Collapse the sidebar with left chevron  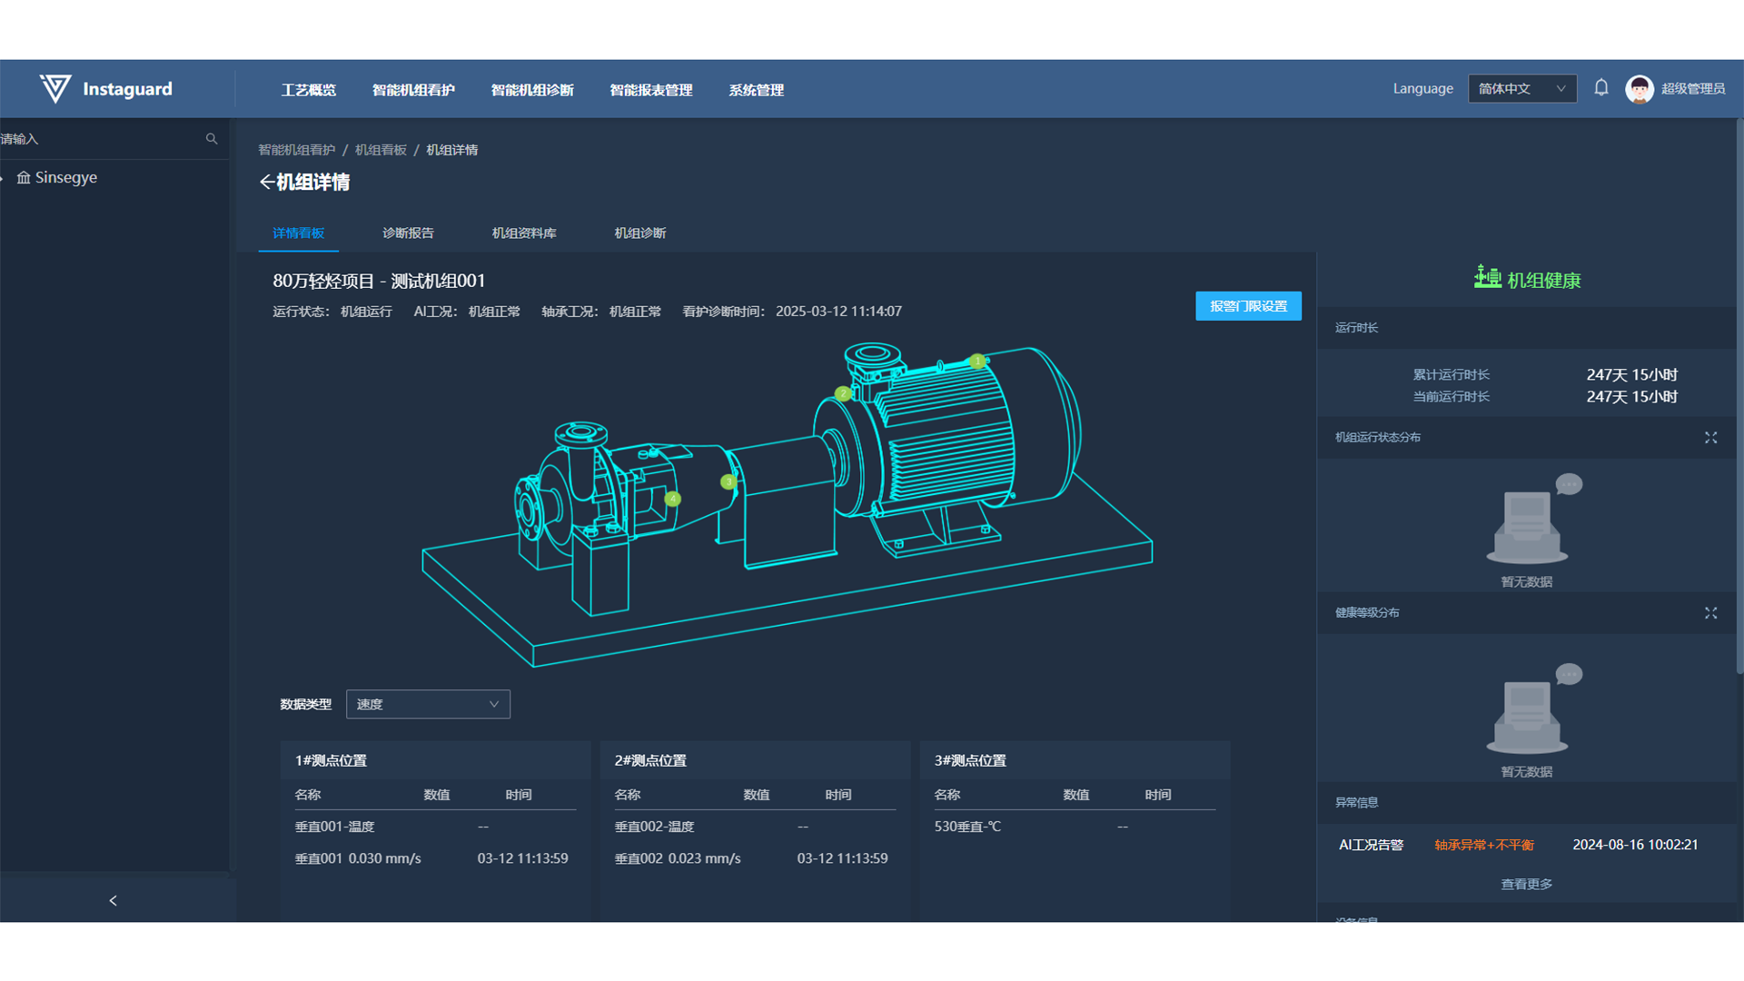click(114, 900)
